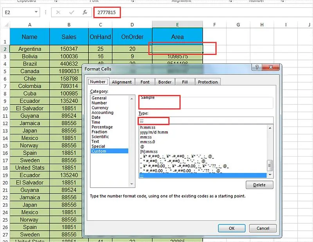Open the Border tab
Viewport: 313px width, 242px height.
click(x=165, y=82)
